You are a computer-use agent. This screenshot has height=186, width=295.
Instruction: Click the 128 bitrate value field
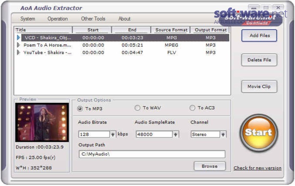click(x=94, y=134)
